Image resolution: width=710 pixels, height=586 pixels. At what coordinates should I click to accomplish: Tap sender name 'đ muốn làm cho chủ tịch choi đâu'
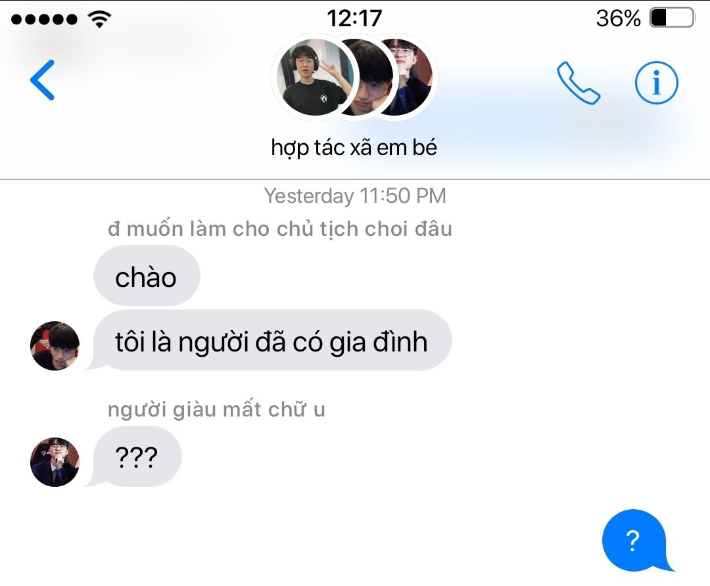pyautogui.click(x=280, y=229)
